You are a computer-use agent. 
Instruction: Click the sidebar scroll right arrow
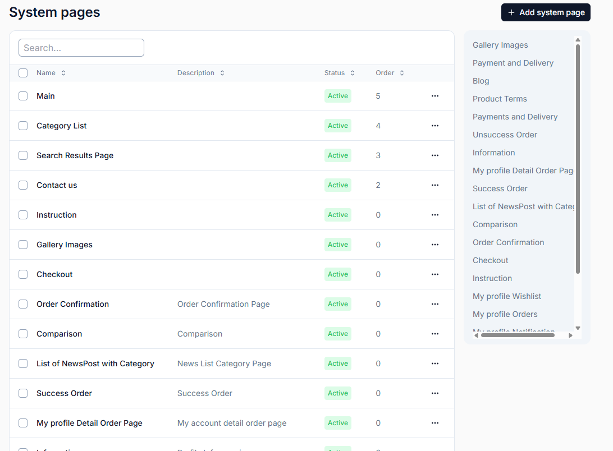pos(571,335)
